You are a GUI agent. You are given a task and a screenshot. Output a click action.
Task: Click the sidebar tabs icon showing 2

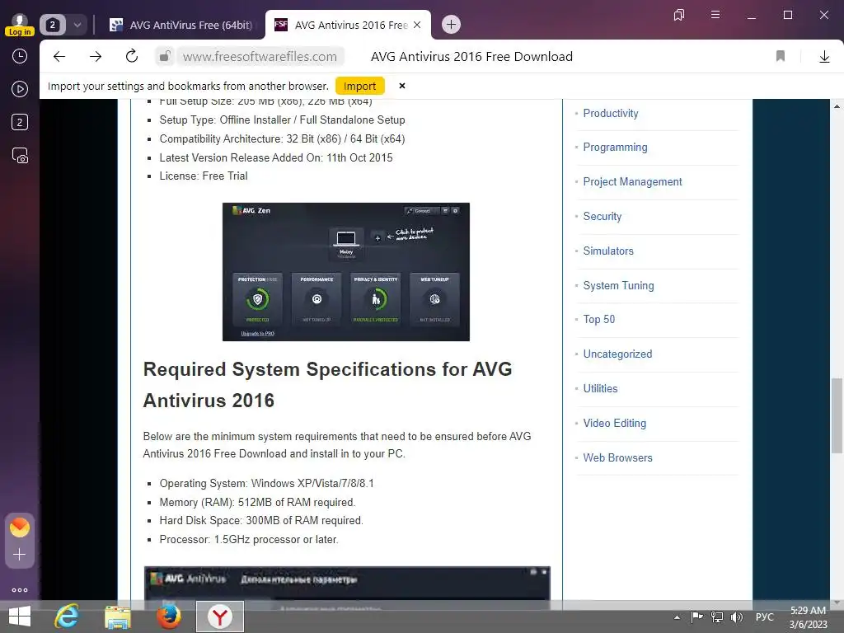20,122
